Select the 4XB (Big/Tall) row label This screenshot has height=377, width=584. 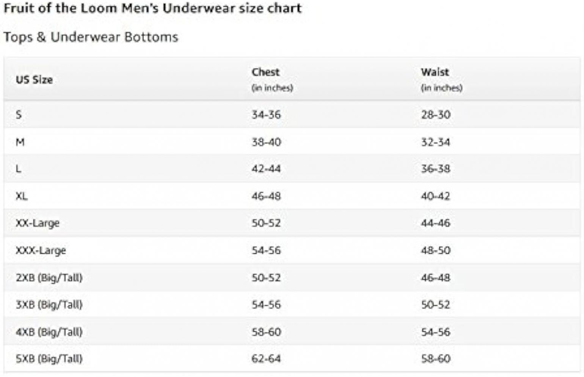(x=49, y=332)
